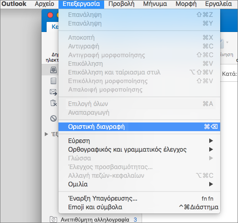
Task: Choose Οριστική διαγραφή from the menu
Action: 139,127
